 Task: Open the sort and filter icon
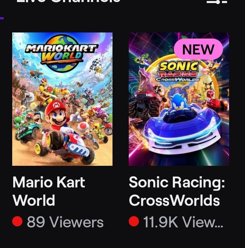pos(217,2)
